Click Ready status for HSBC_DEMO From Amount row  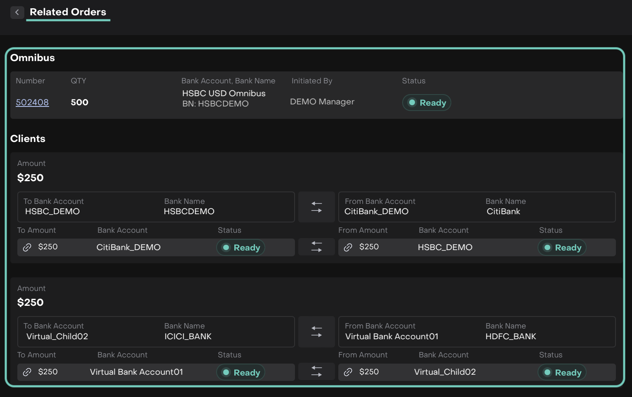tap(562, 248)
